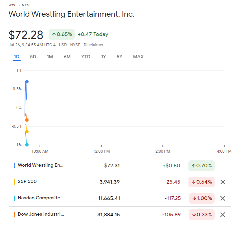Click the +0.47 Today change text
Image resolution: width=236 pixels, height=226 pixels.
(x=93, y=34)
